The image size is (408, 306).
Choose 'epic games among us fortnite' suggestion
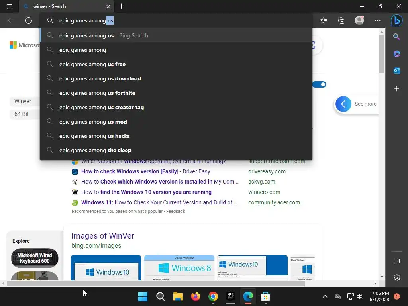pyautogui.click(x=176, y=92)
